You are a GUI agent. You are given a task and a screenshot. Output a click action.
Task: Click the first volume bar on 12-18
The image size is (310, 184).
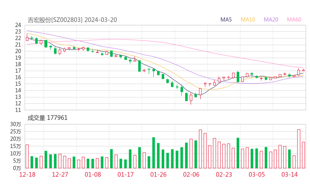point(27,156)
